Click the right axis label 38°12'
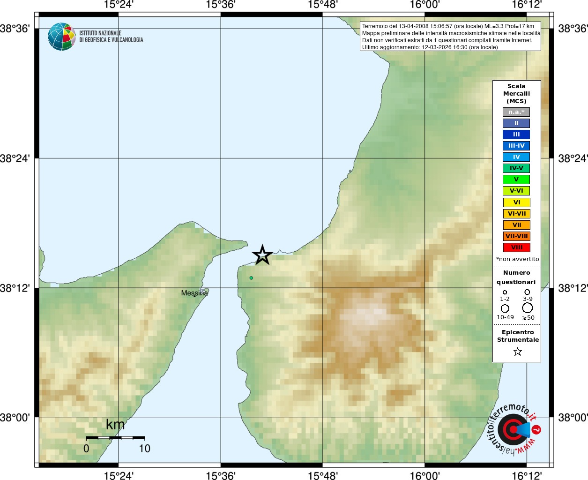588x480 pixels. point(573,288)
